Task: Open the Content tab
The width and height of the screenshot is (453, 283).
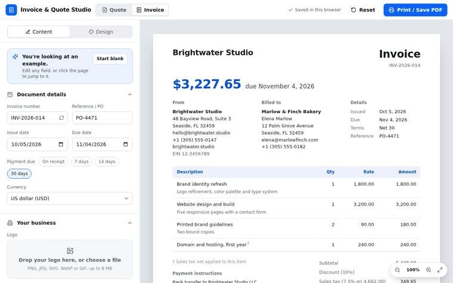Action: point(39,32)
